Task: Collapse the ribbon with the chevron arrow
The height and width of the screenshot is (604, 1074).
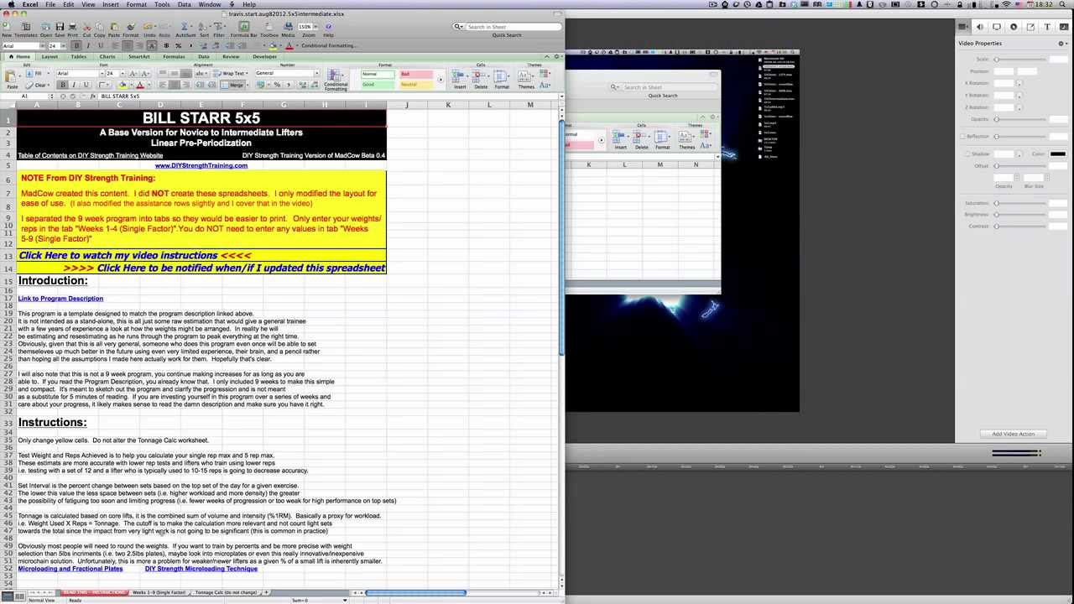Action: pyautogui.click(x=547, y=56)
